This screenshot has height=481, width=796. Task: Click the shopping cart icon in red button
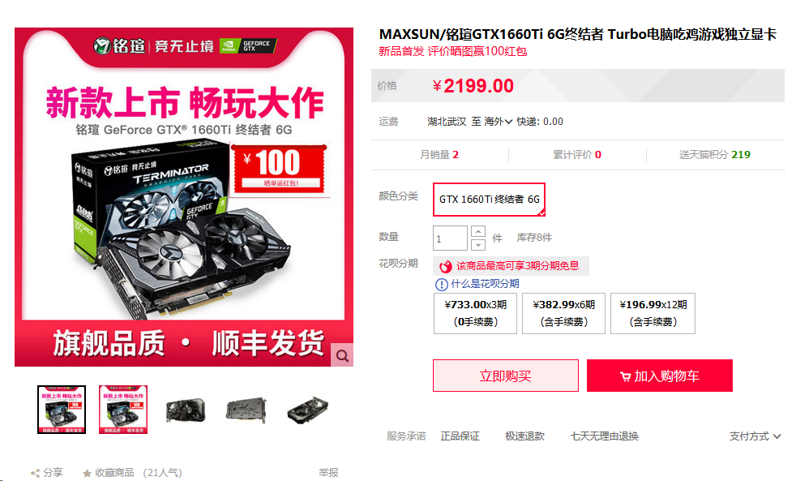pos(625,376)
